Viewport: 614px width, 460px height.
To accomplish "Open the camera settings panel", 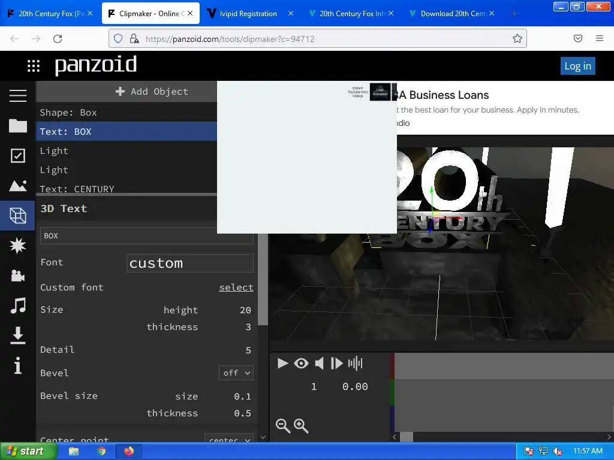I will click(17, 276).
